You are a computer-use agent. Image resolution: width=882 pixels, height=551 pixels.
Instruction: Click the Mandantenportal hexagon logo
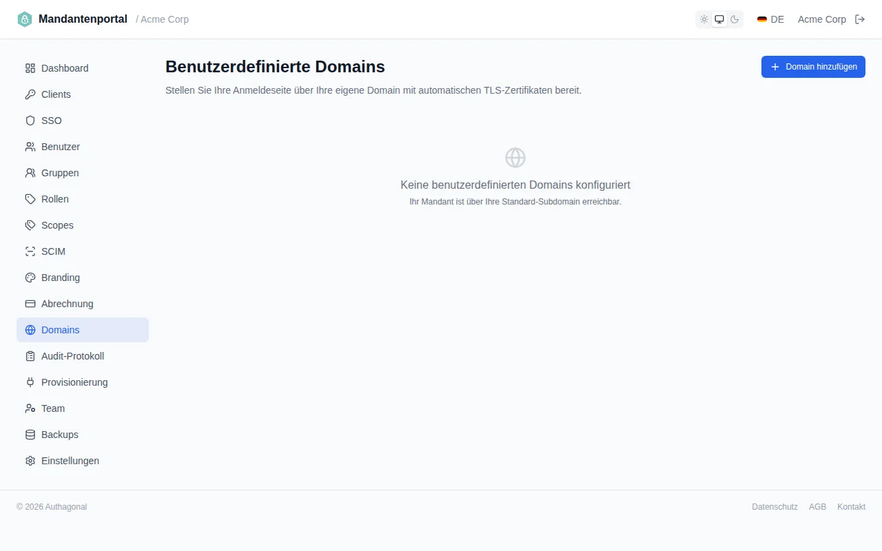point(25,19)
